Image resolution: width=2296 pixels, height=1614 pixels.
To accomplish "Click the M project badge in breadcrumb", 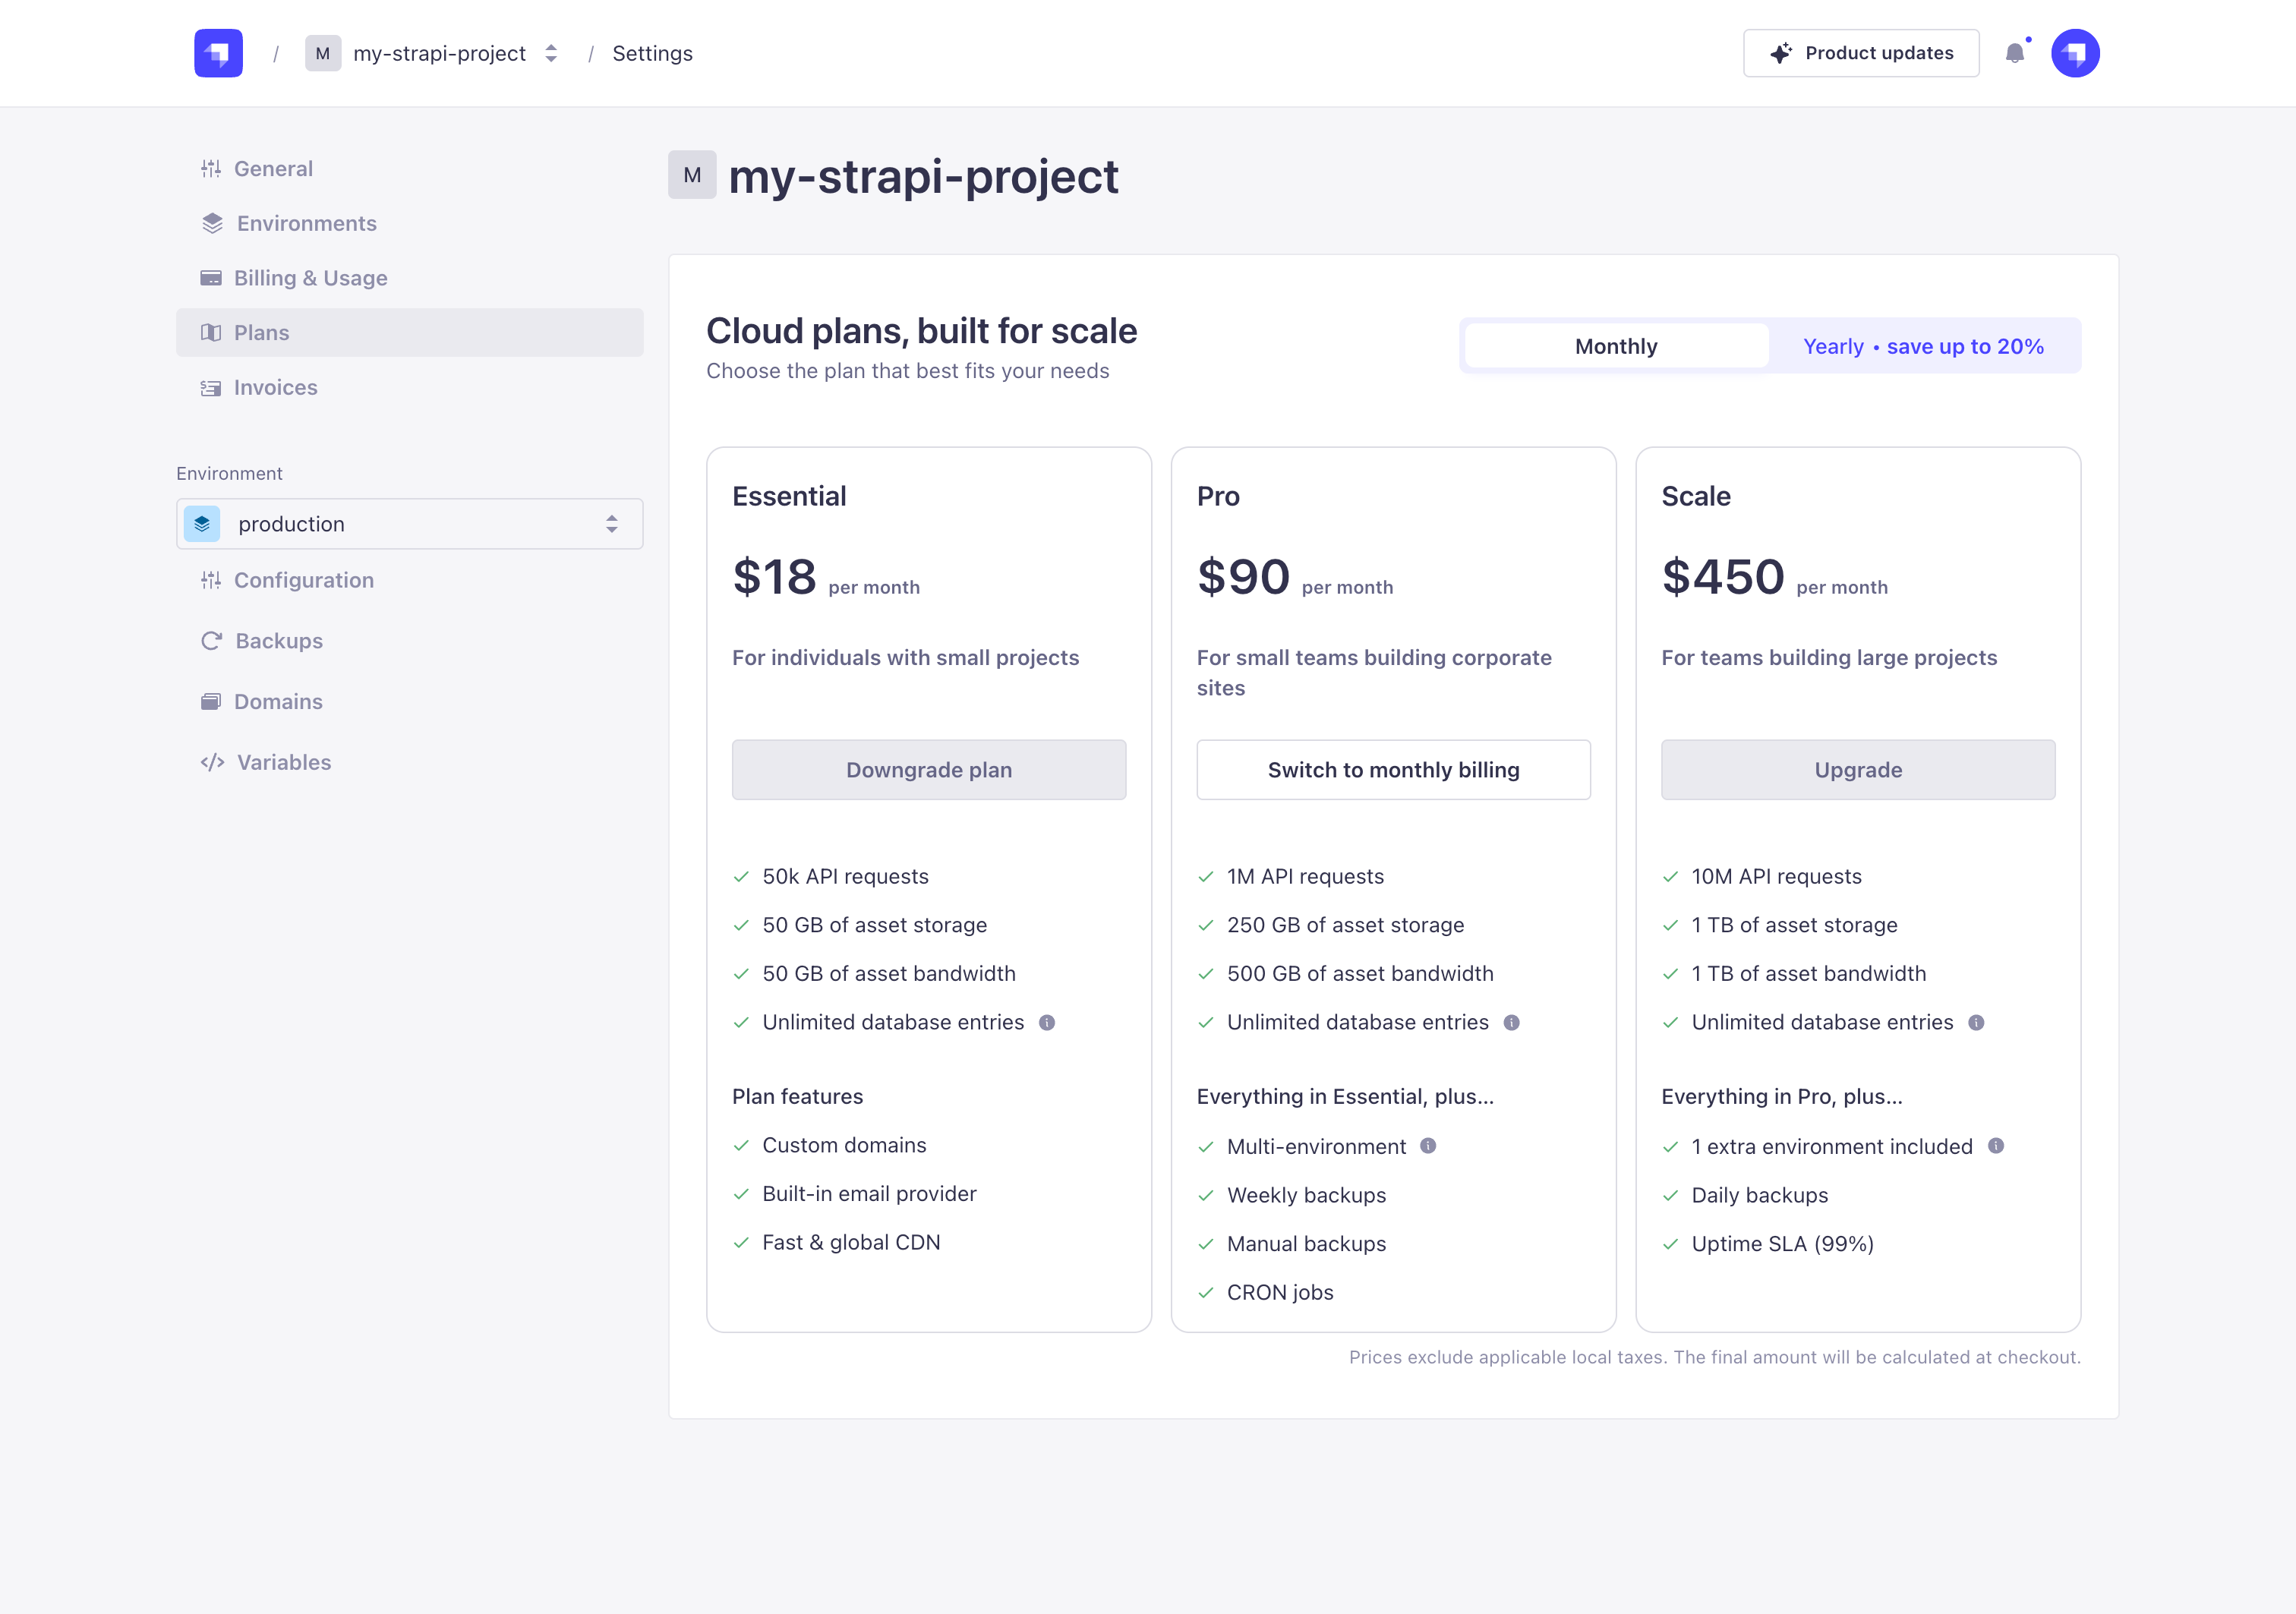I will (323, 53).
